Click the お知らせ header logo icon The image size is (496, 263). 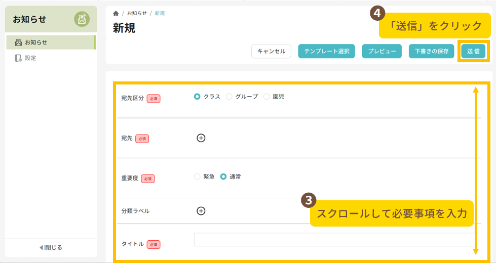coord(82,19)
